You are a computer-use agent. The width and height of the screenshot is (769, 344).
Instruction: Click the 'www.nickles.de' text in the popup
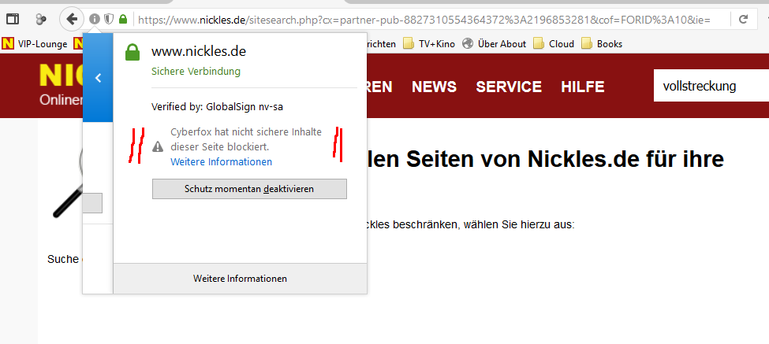tap(199, 51)
